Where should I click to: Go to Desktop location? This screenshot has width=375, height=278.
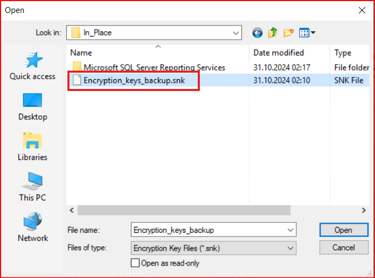point(32,106)
